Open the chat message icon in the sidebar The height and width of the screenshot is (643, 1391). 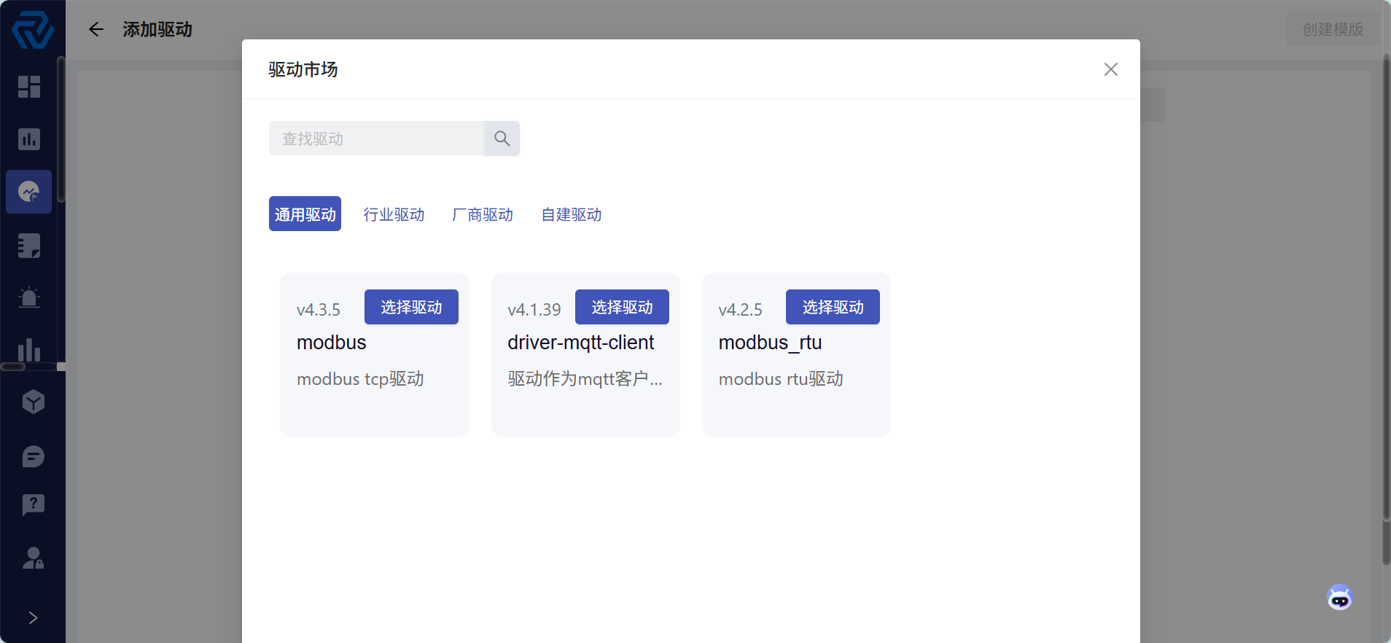[34, 456]
